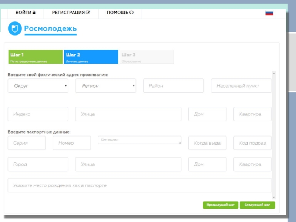Select the passport Серия field
The width and height of the screenshot is (296, 222).
click(x=27, y=143)
